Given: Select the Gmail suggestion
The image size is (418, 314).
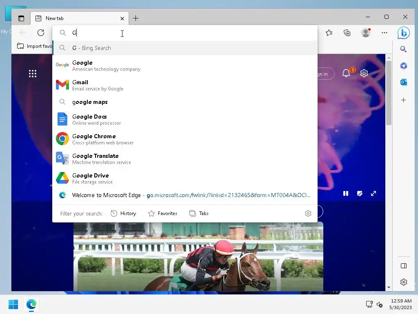Looking at the screenshot, I should point(185,85).
